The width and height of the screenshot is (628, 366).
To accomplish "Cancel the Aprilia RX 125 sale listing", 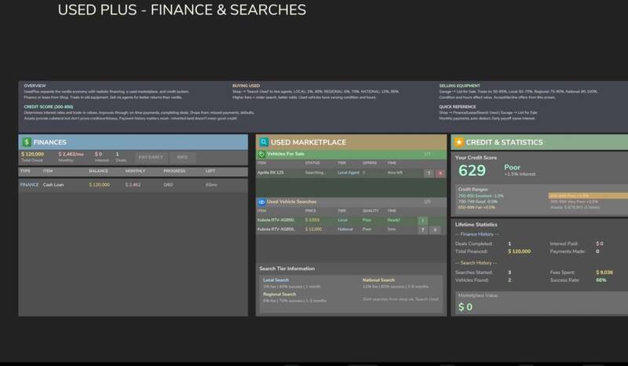I will click(440, 173).
